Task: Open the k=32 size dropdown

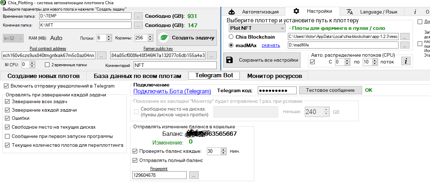Action: 13,38
